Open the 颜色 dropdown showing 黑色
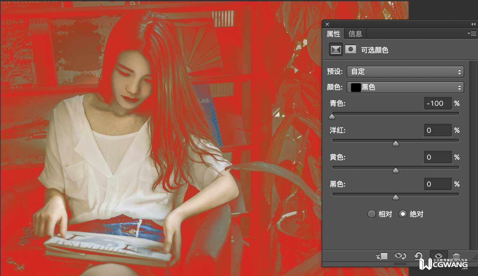Viewport: 478px width, 276px height. pyautogui.click(x=405, y=87)
